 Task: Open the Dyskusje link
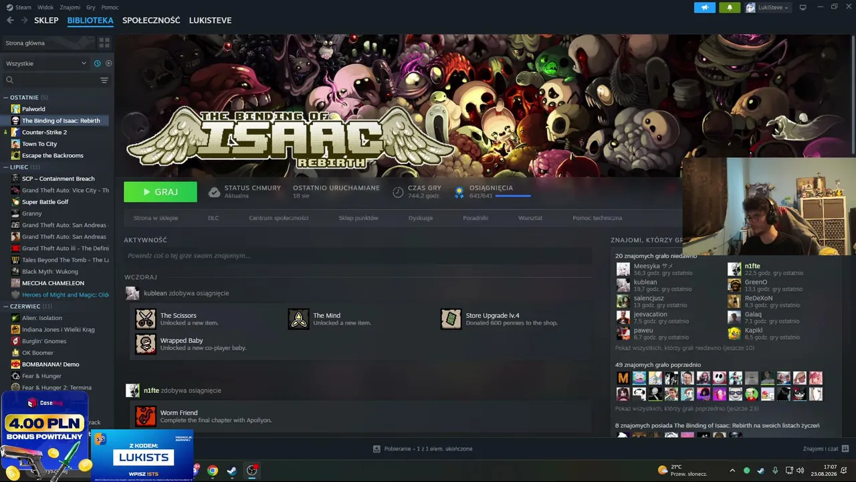pyautogui.click(x=421, y=218)
